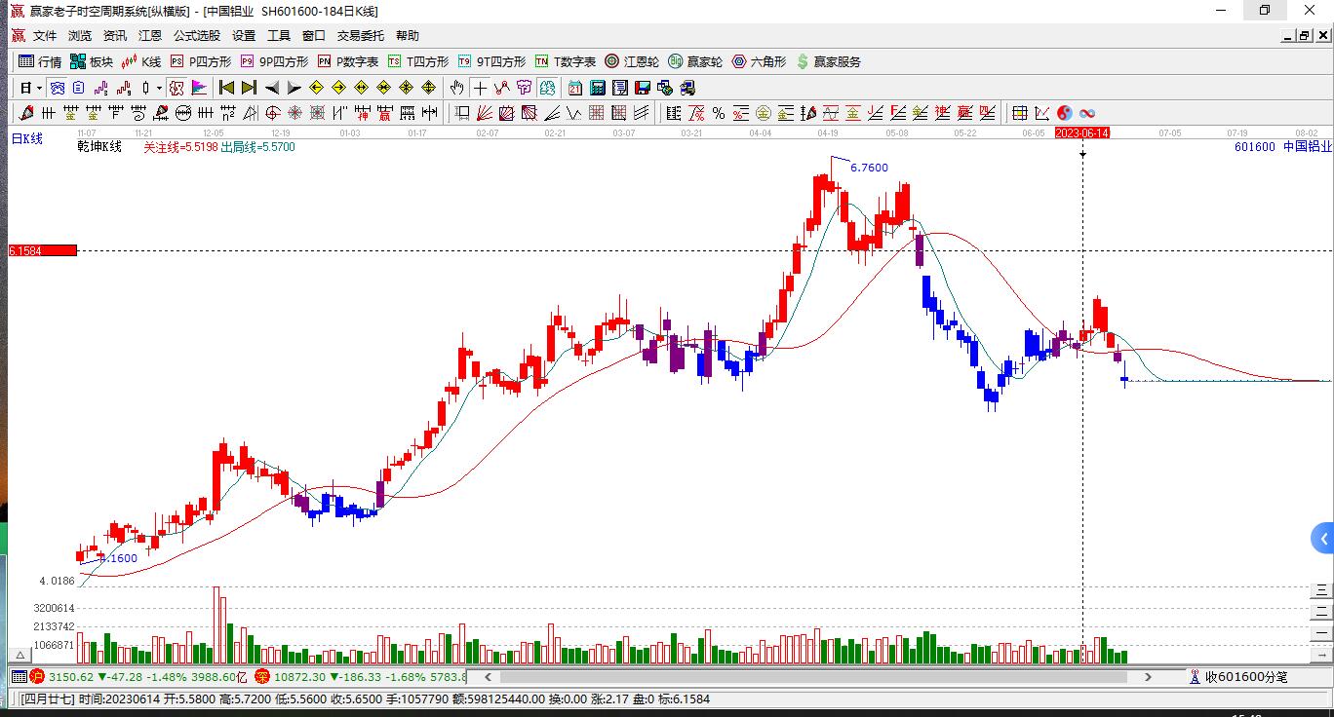Screen dimensions: 1334x717
Task: Open the 江恩 menu
Action: click(x=150, y=35)
